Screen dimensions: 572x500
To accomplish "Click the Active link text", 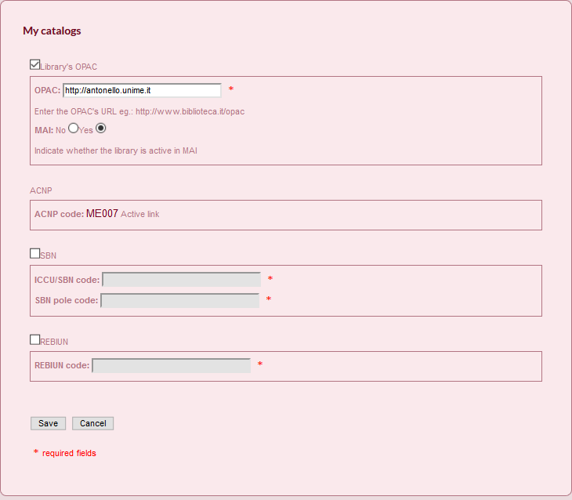I will pos(139,214).
